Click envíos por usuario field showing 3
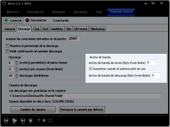 11,69
